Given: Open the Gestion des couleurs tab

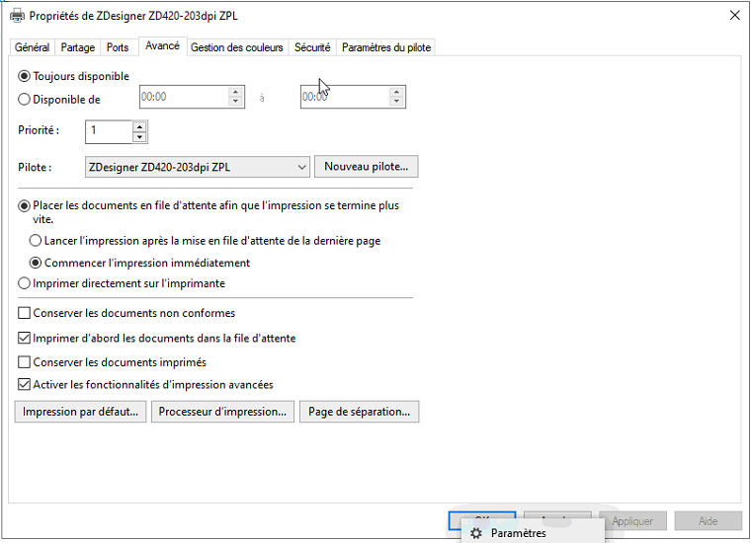Looking at the screenshot, I should pos(237,47).
